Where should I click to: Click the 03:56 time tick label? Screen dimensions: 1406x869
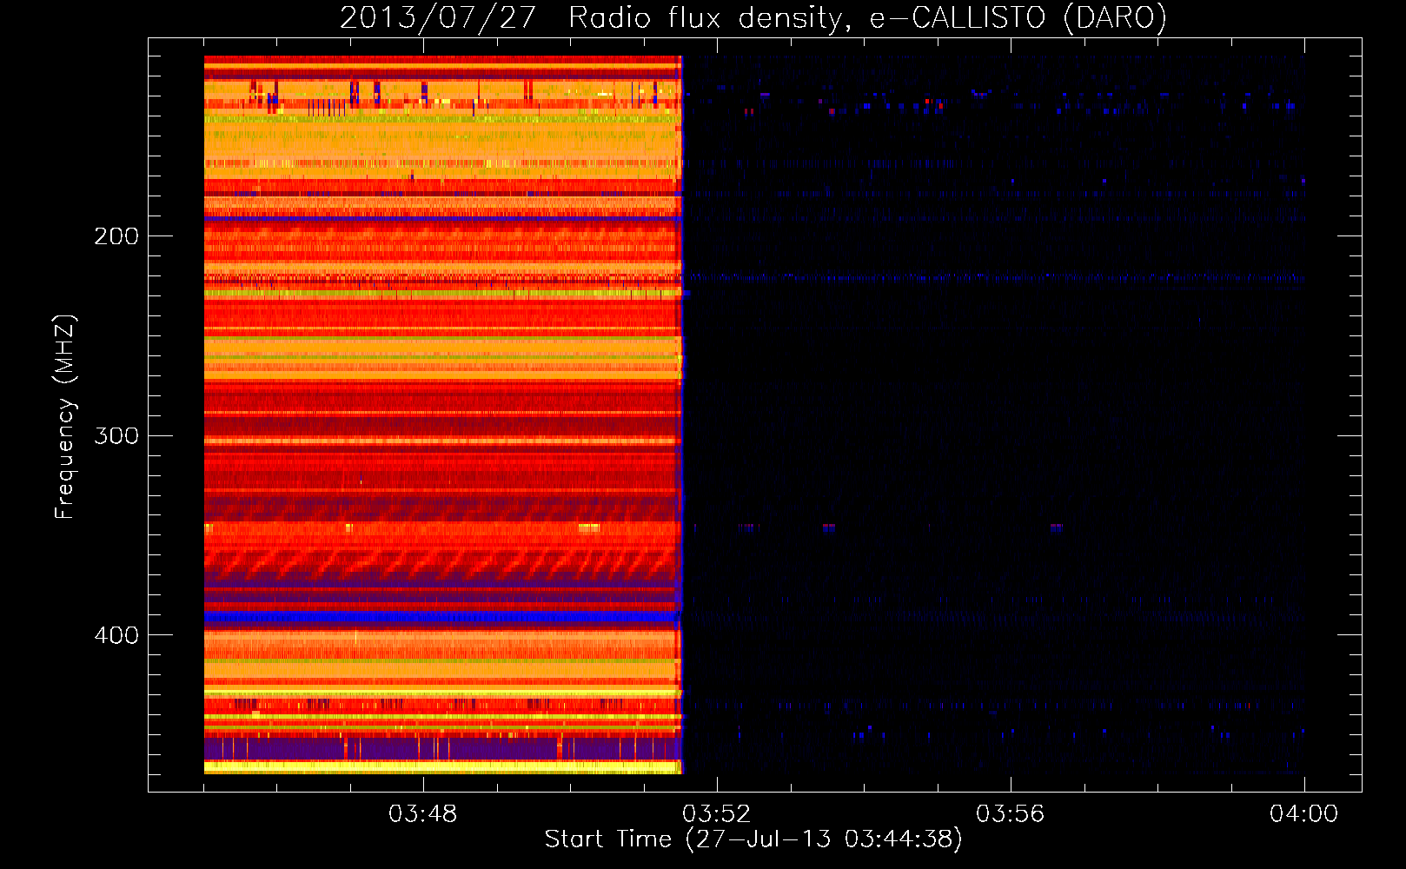[x=1011, y=814]
